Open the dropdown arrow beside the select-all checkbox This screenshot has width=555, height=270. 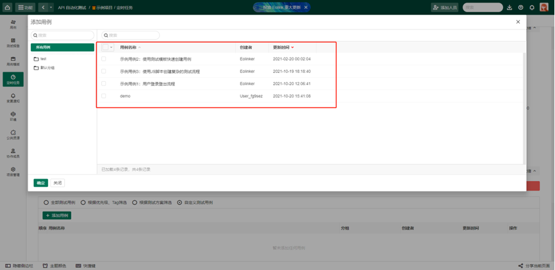(x=112, y=47)
